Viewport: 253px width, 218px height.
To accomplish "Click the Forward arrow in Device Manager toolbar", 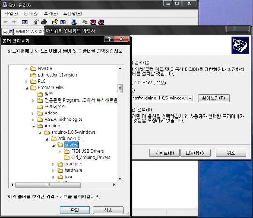I will click(14, 22).
